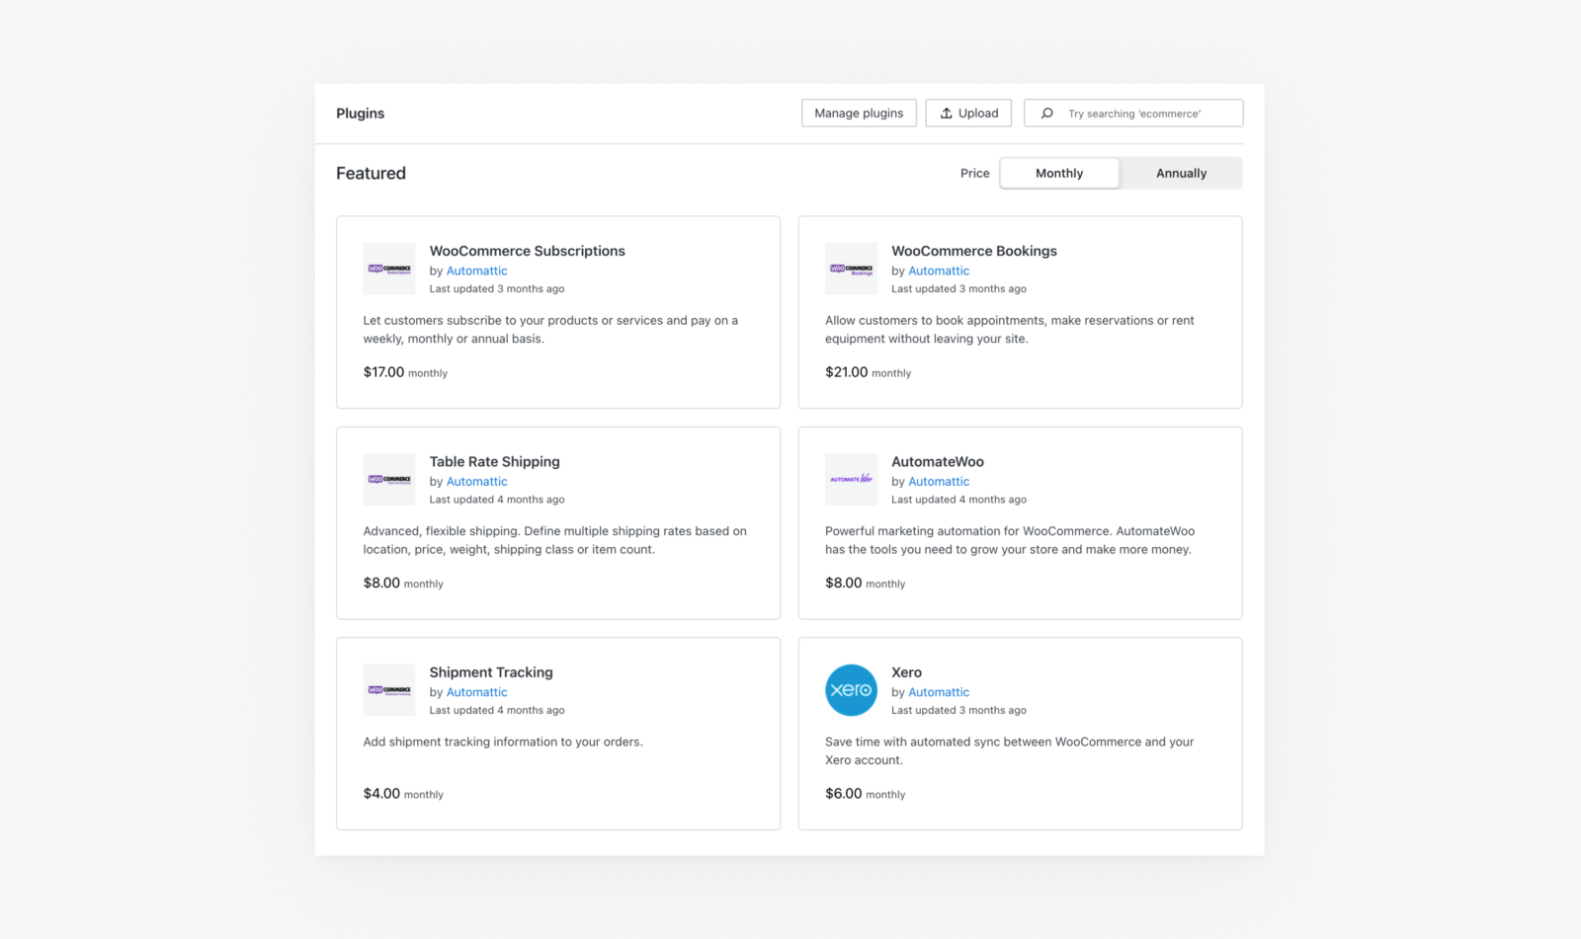Viewport: 1581px width, 939px height.
Task: Open WooCommerce Subscriptions plugin title
Action: click(x=527, y=251)
